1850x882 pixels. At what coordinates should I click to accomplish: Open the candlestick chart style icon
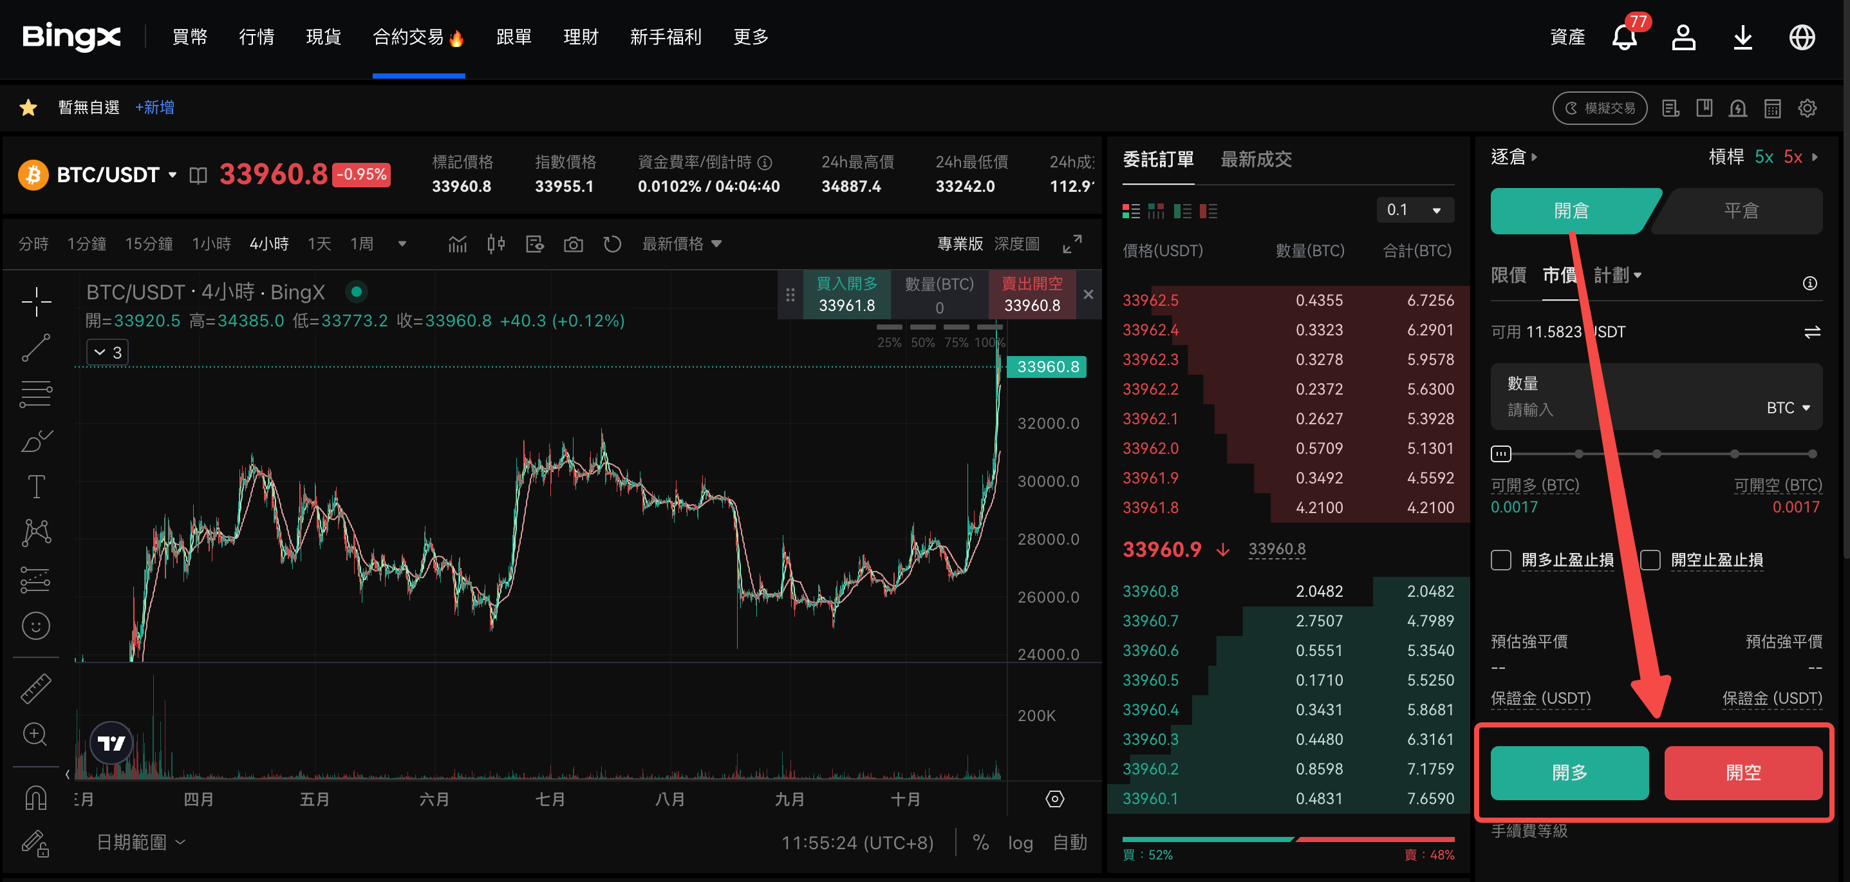click(496, 244)
